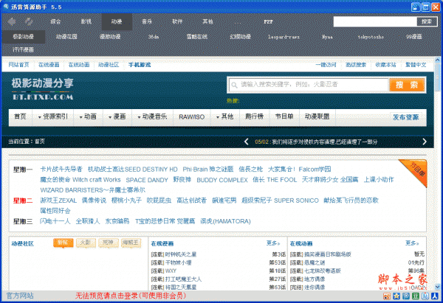Click the orange 搜索 website search button

pyautogui.click(x=407, y=85)
